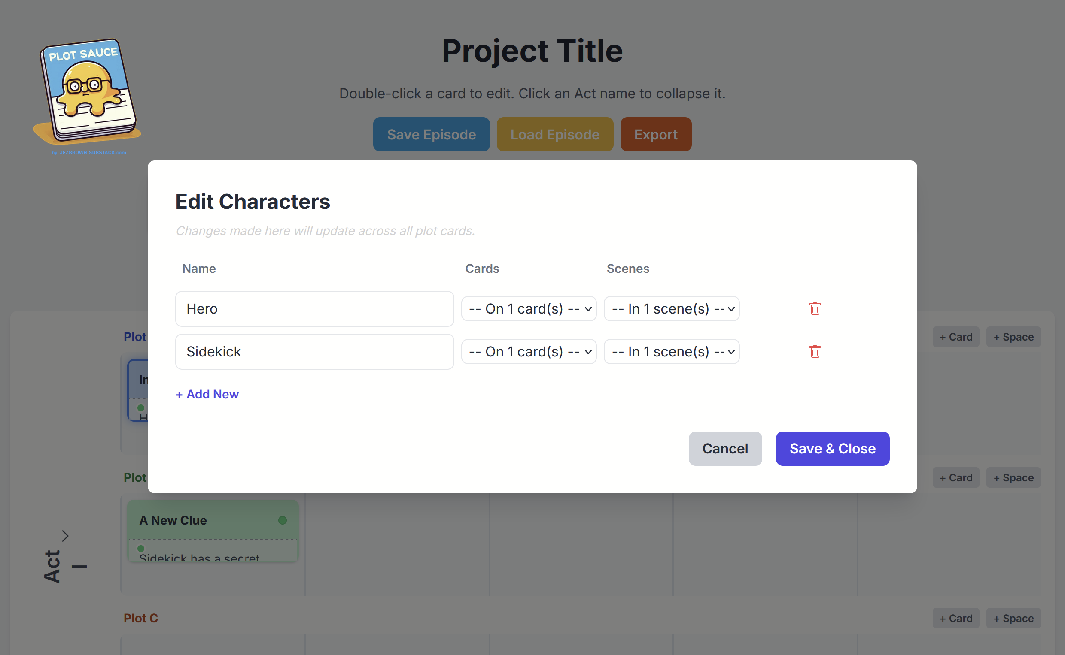
Task: Click green status dot on A New Clue card
Action: (x=282, y=520)
